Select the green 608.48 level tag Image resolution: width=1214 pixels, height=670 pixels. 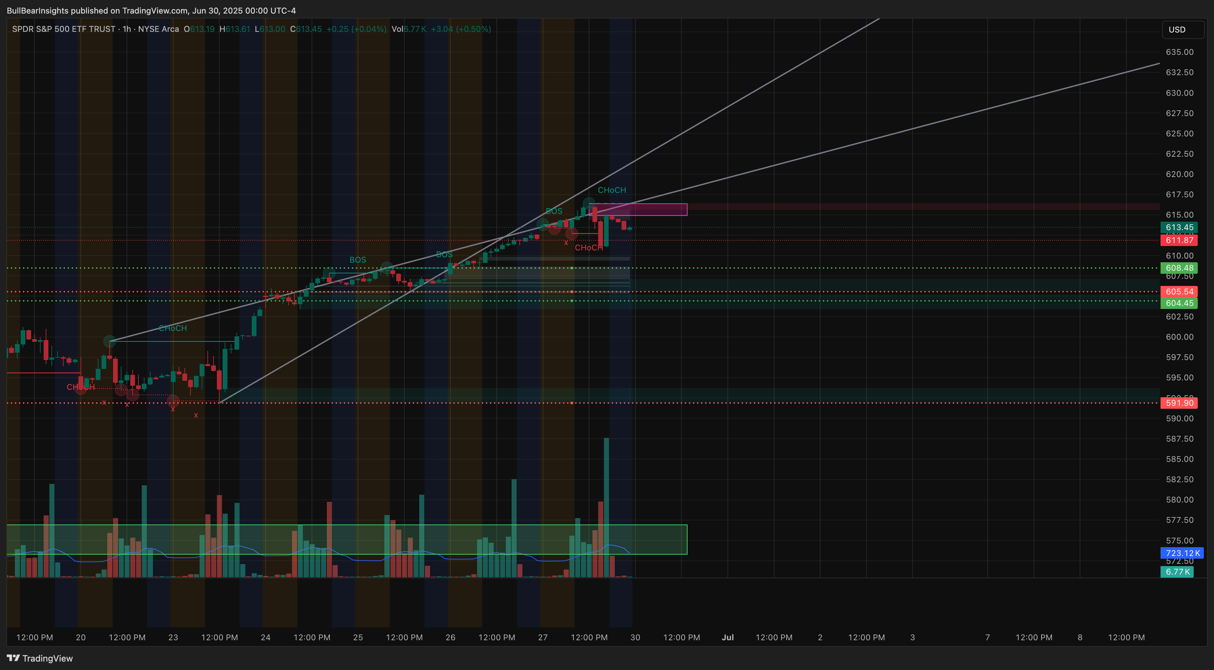click(1179, 268)
